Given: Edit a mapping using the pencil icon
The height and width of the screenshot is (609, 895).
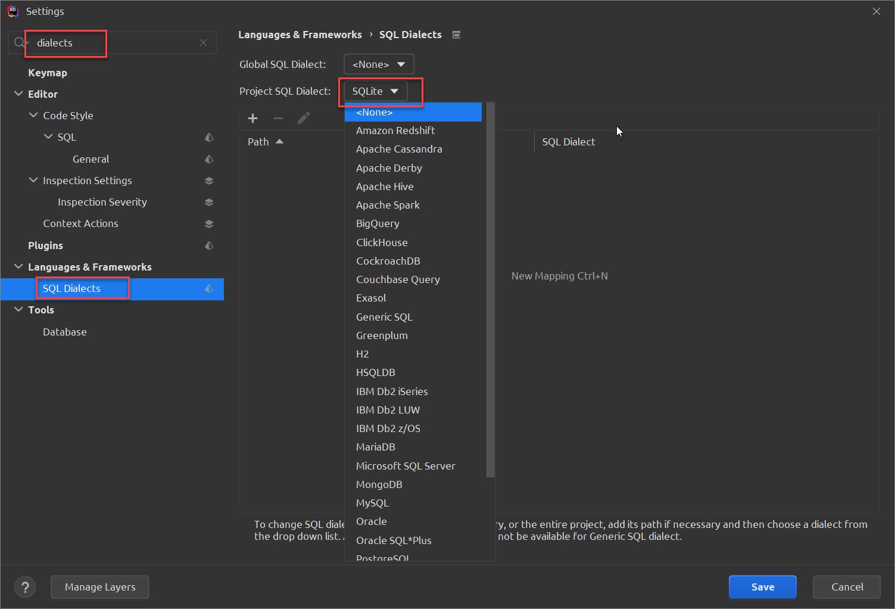Looking at the screenshot, I should click(x=304, y=118).
